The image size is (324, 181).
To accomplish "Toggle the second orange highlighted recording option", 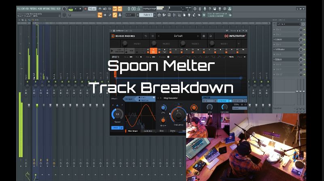I will coord(120,9).
